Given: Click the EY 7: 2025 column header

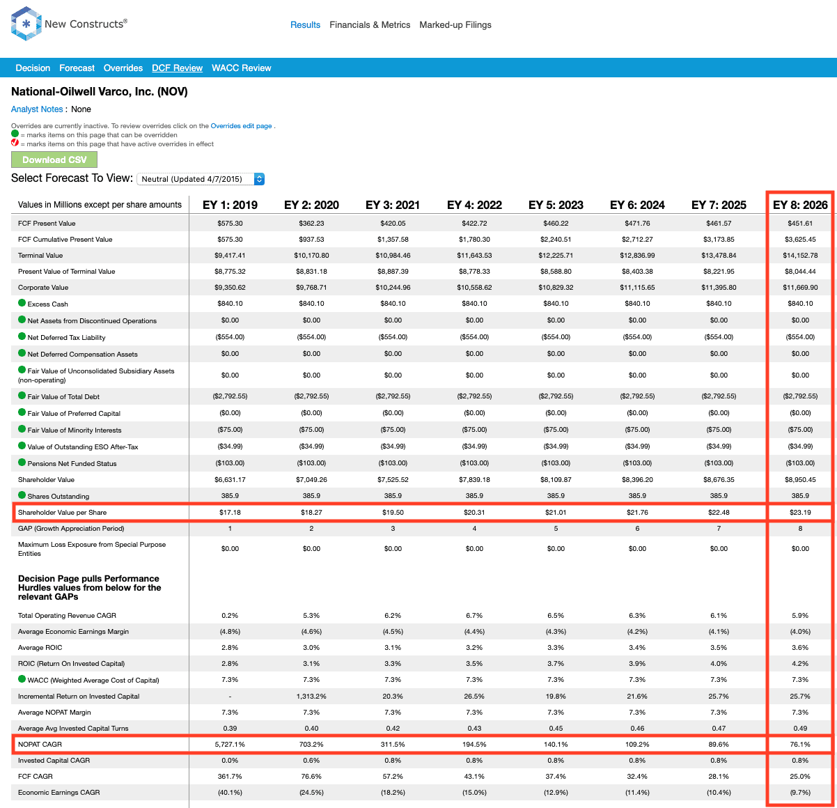Looking at the screenshot, I should point(719,205).
